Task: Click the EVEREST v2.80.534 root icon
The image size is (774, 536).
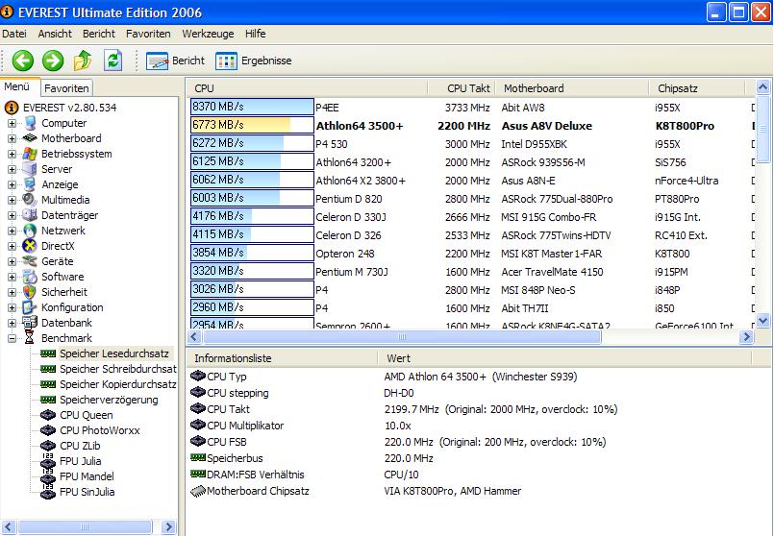Action: [12, 108]
